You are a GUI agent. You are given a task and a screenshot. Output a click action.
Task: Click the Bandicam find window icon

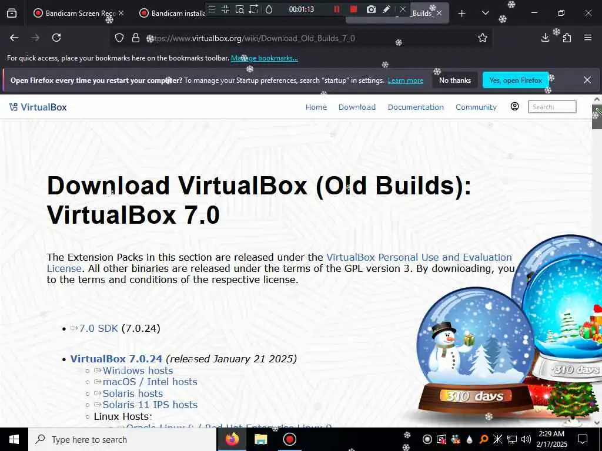[240, 9]
